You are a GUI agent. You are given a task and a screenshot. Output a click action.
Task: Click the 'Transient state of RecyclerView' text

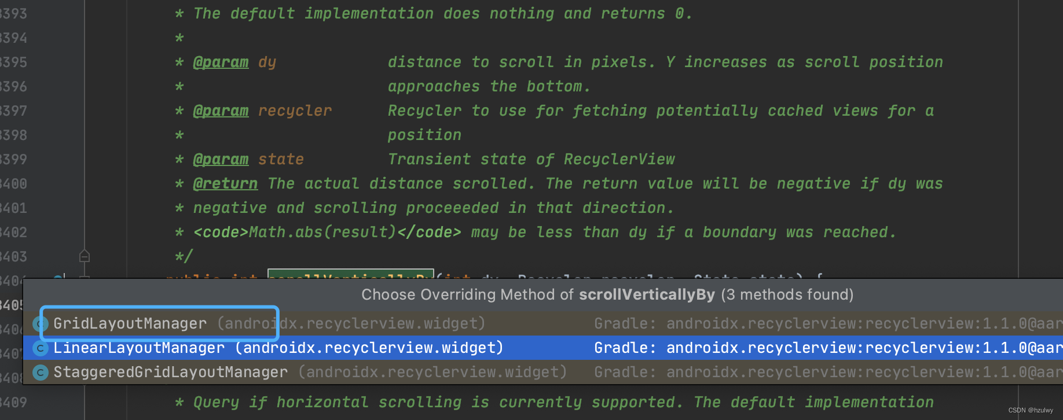tap(531, 159)
